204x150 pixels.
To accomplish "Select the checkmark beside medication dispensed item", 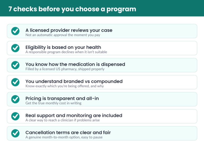I will (x=15, y=65).
